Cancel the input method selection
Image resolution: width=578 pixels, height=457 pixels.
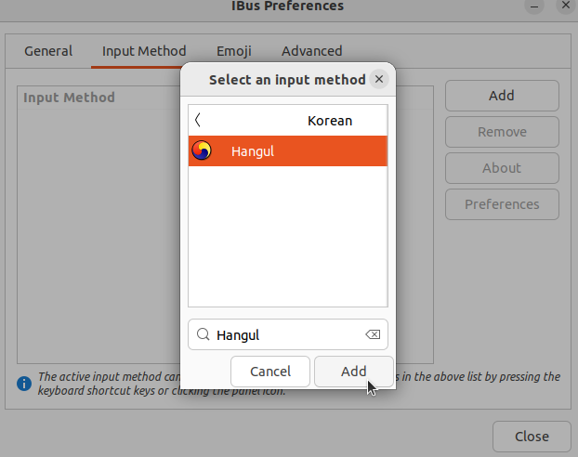coord(270,372)
